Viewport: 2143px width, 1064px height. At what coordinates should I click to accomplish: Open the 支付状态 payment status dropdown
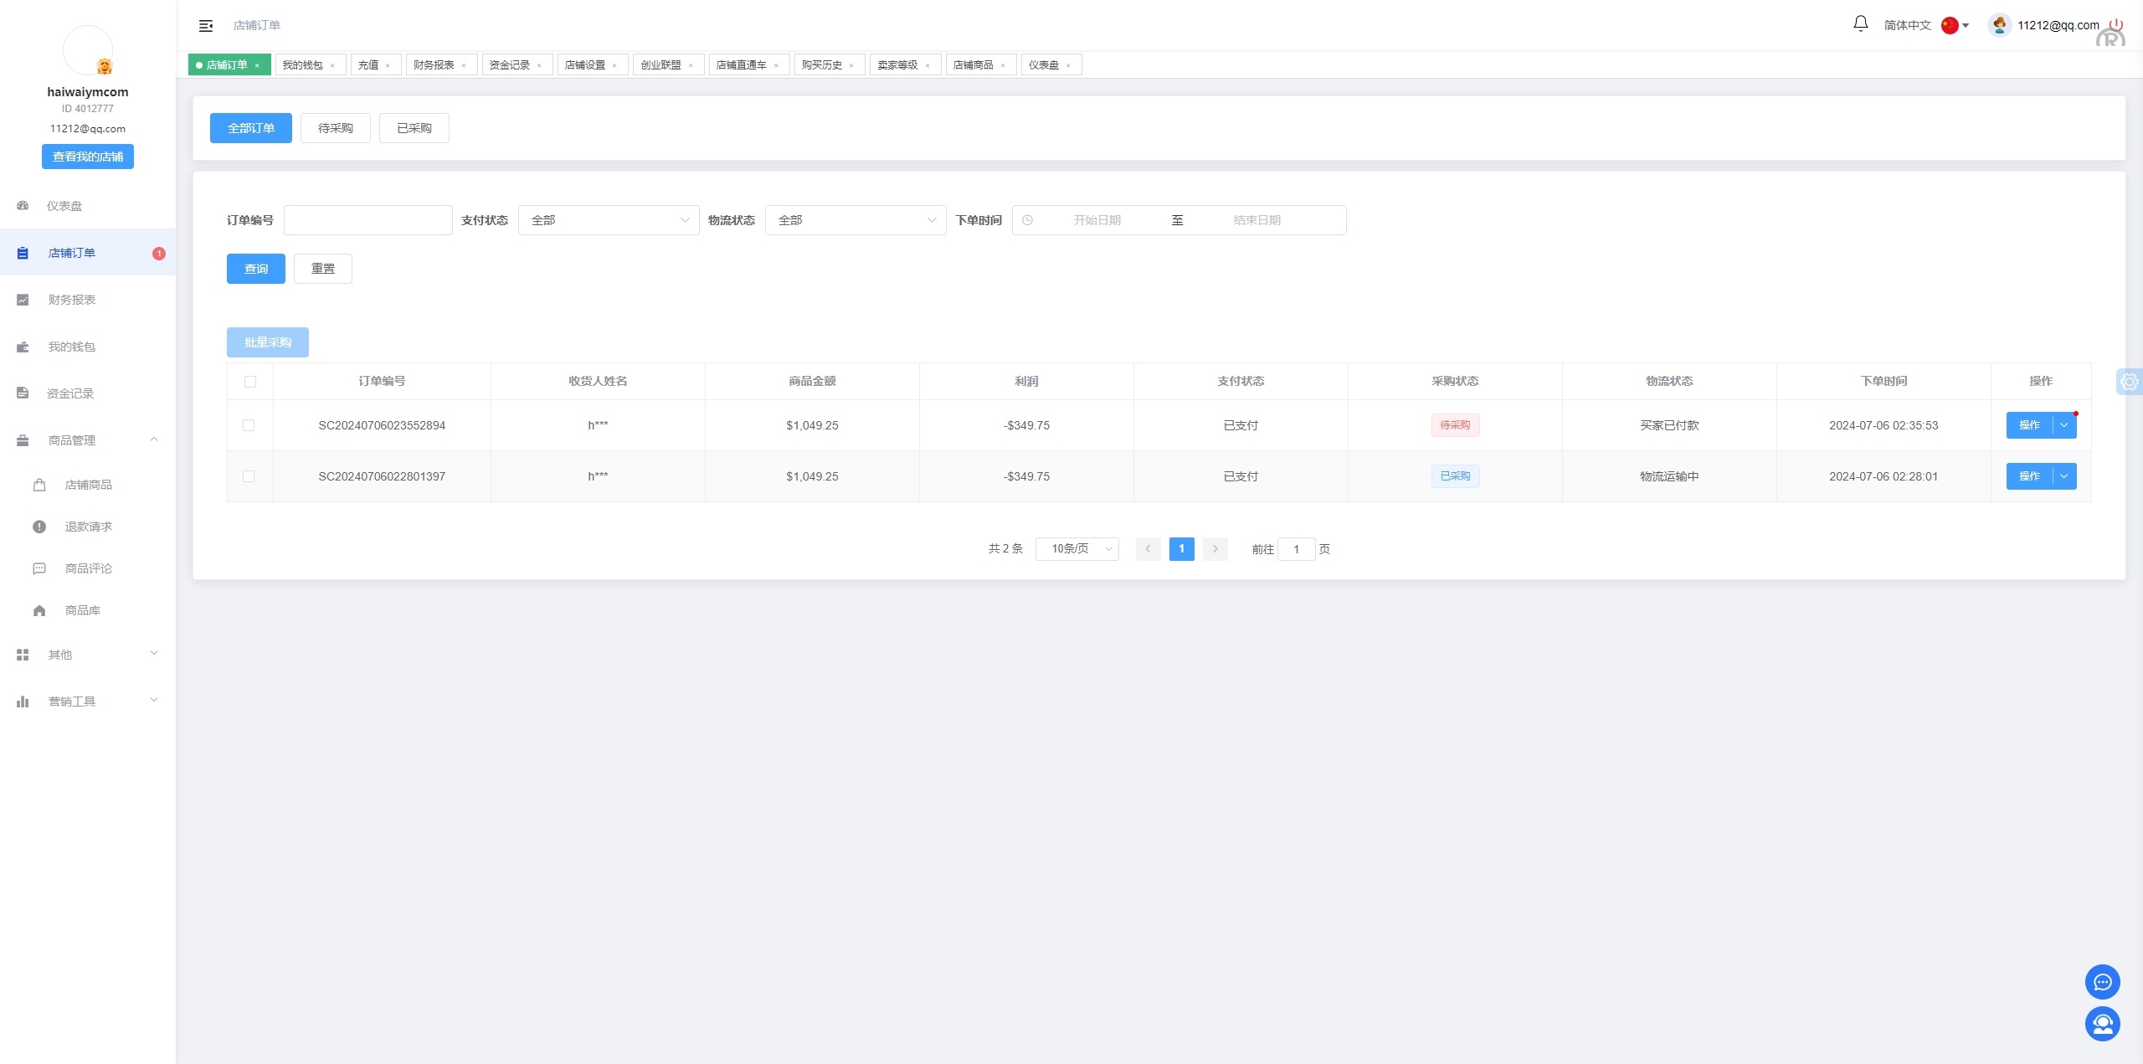click(x=609, y=220)
